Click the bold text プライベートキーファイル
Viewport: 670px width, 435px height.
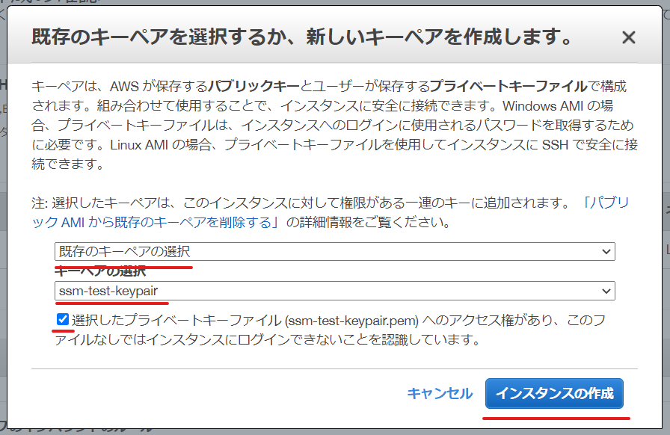(508, 86)
